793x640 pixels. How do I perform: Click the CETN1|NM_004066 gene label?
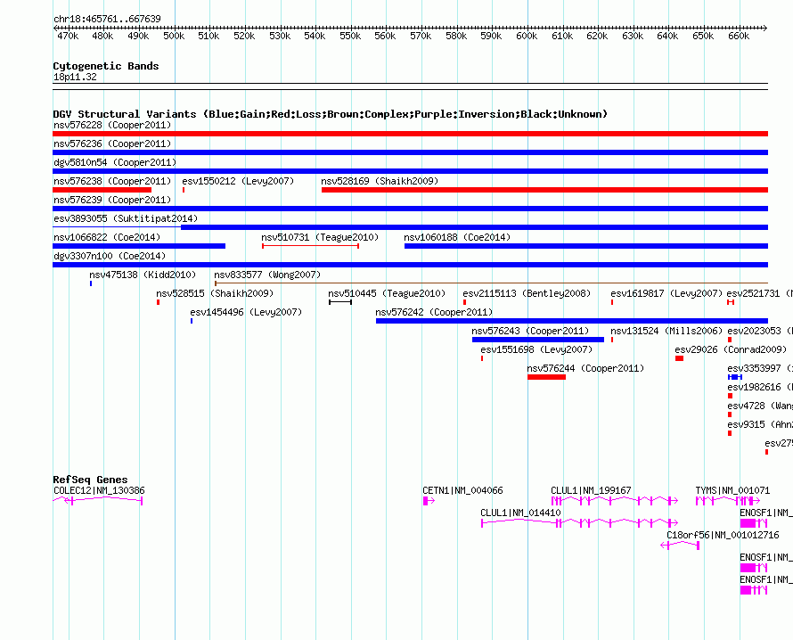(x=462, y=490)
